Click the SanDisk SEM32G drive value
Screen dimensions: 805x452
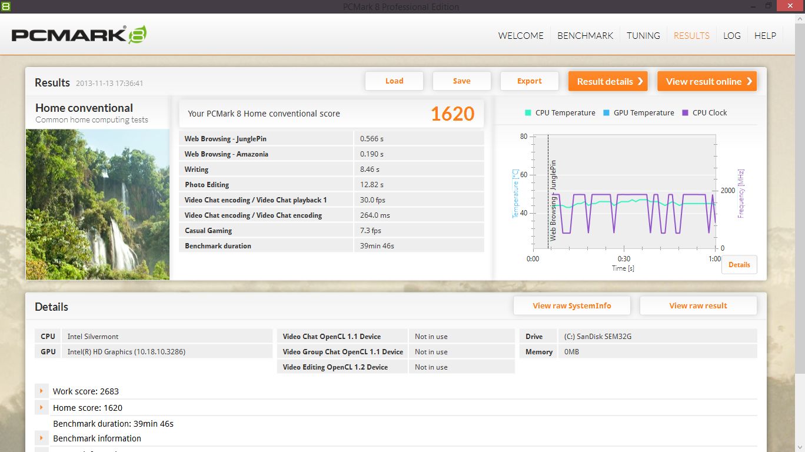click(598, 337)
